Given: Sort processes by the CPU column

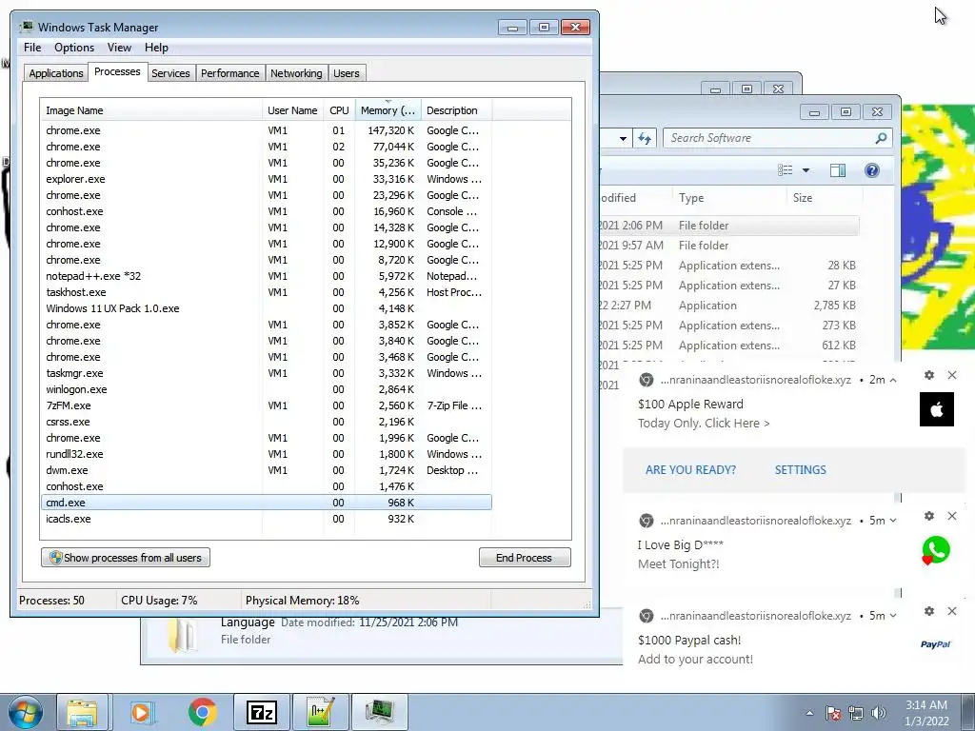Looking at the screenshot, I should coord(340,110).
